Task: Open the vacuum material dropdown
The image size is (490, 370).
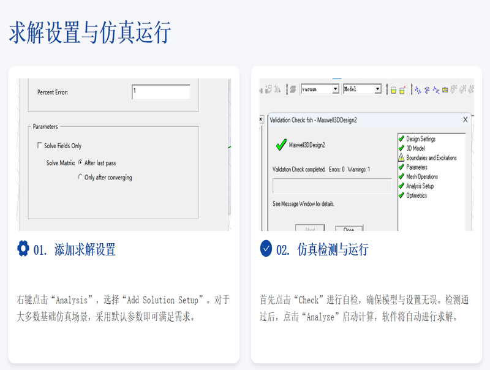Action: coord(335,89)
